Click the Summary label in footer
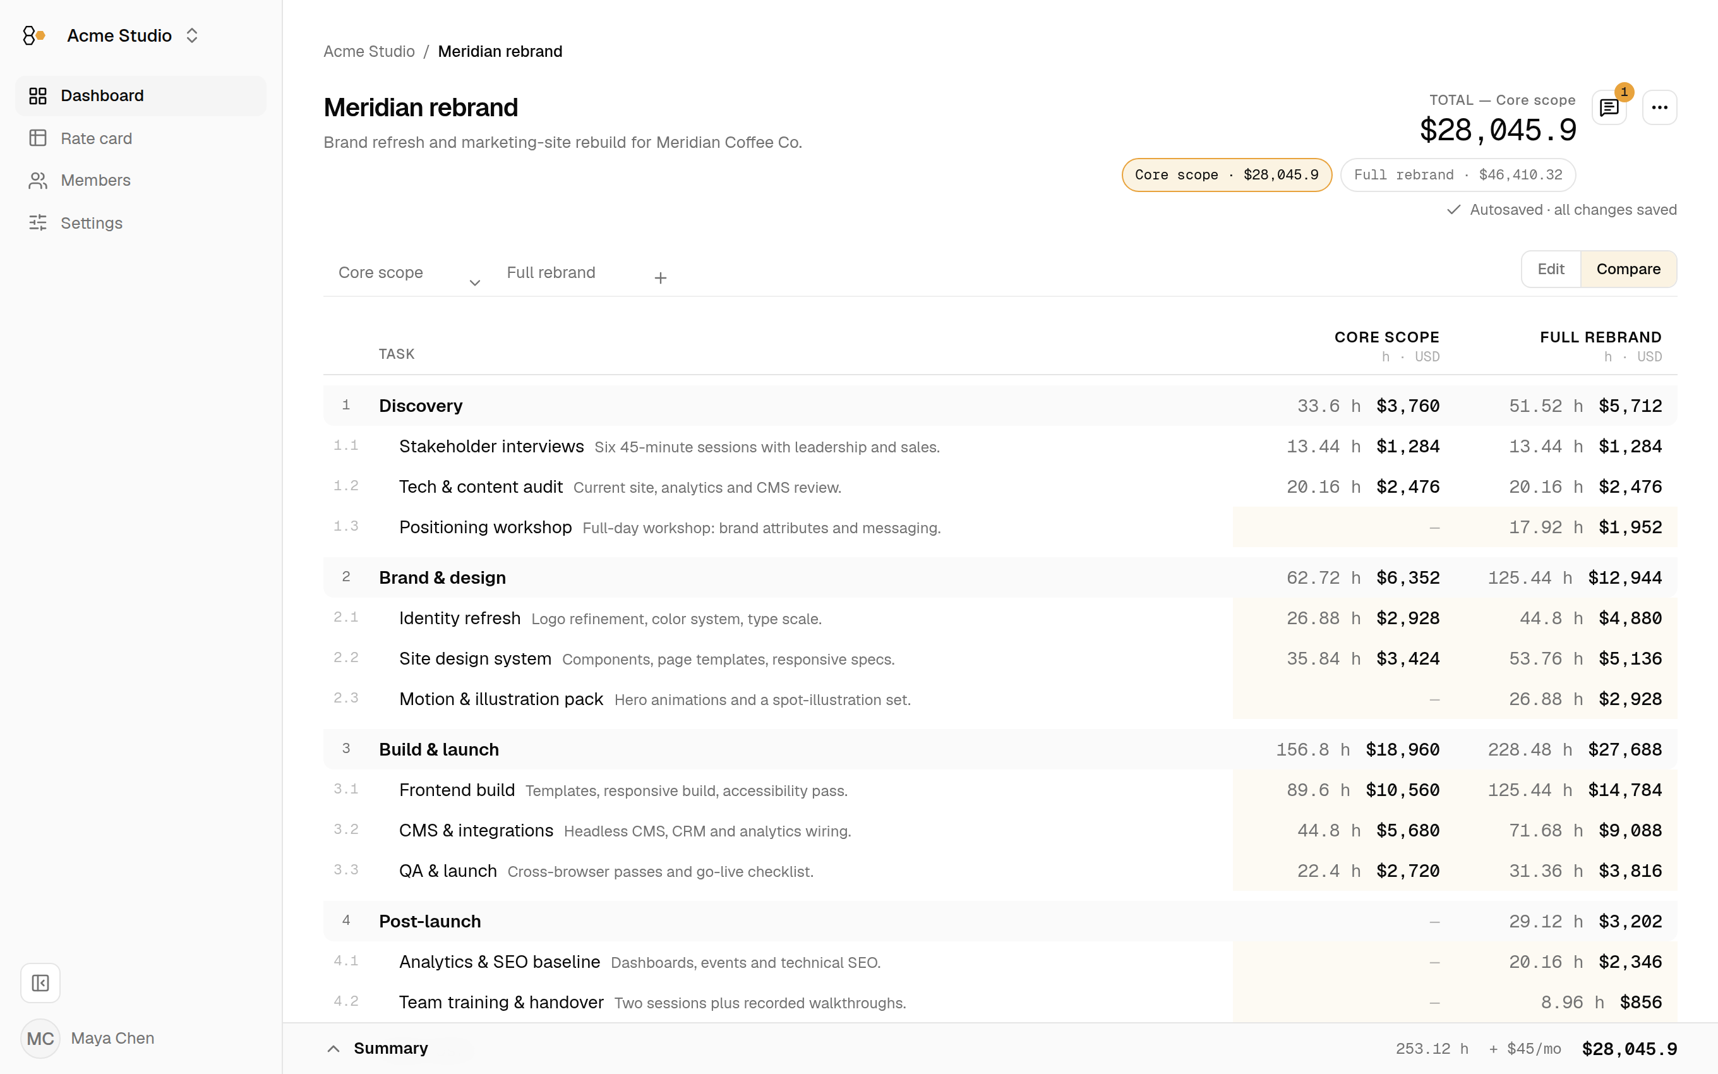The image size is (1718, 1074). [x=391, y=1049]
